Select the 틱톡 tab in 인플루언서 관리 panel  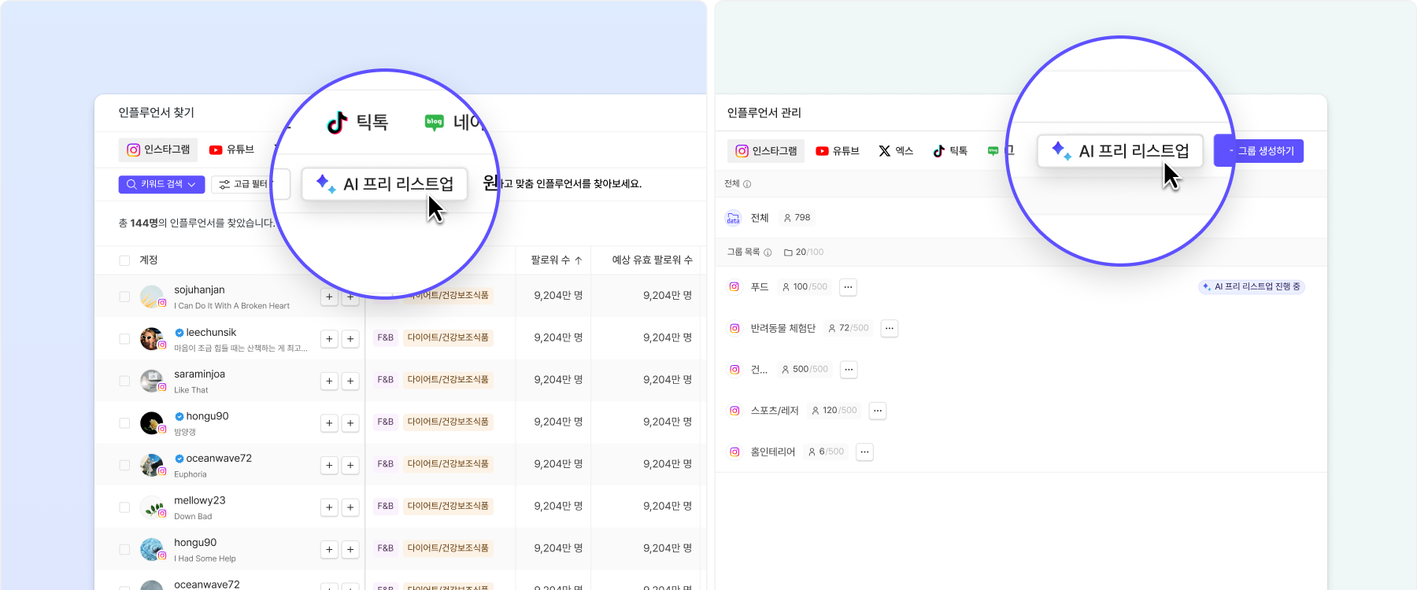point(949,151)
